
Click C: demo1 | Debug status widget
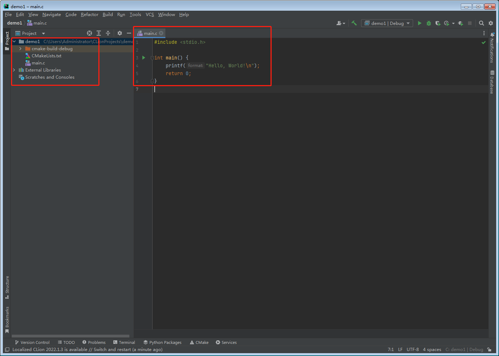tap(464, 350)
